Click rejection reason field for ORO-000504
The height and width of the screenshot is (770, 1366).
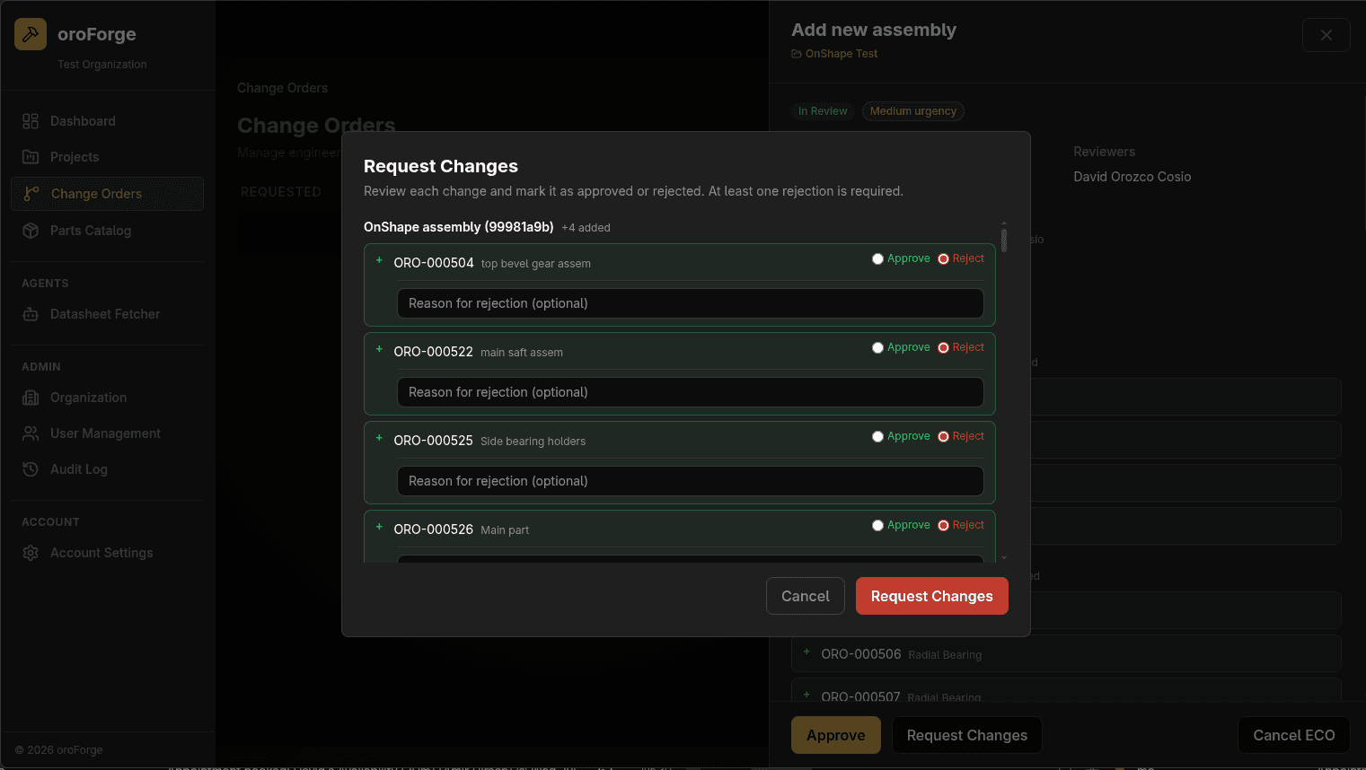(691, 303)
